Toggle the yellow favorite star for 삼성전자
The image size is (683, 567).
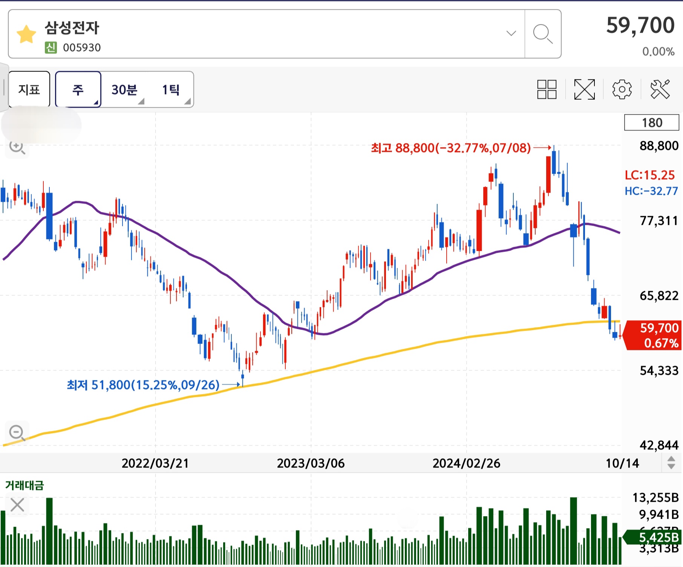tap(26, 34)
